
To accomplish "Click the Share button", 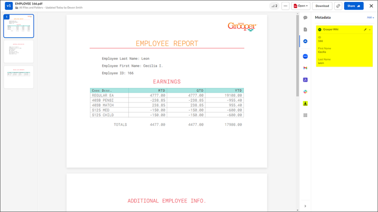I will click(353, 6).
